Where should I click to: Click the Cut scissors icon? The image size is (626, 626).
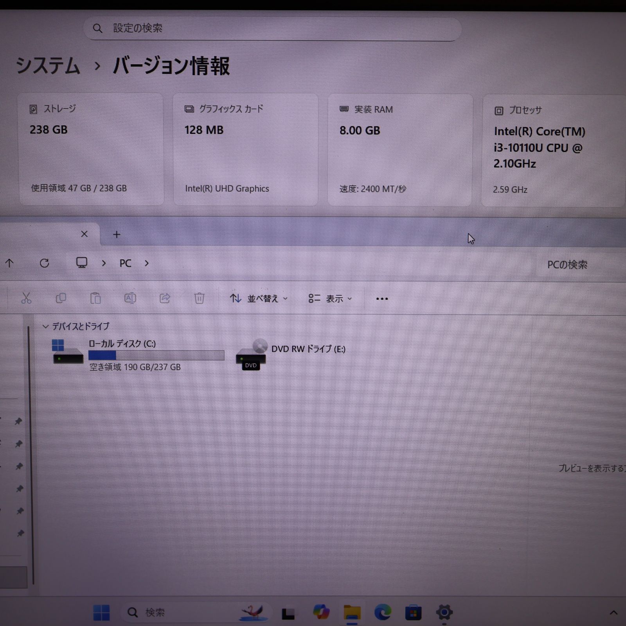26,298
